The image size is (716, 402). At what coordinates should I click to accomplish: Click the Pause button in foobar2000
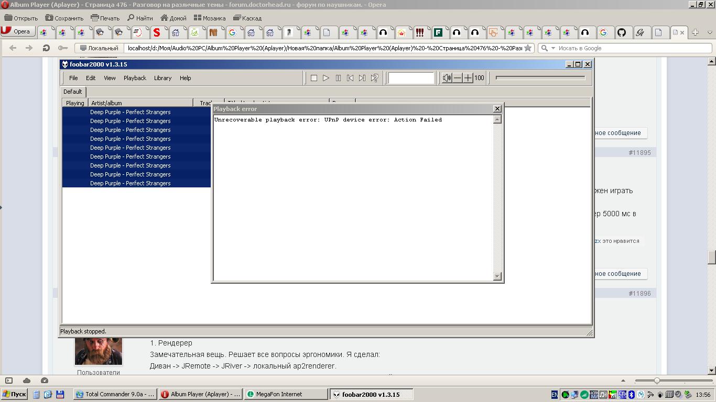(x=338, y=78)
